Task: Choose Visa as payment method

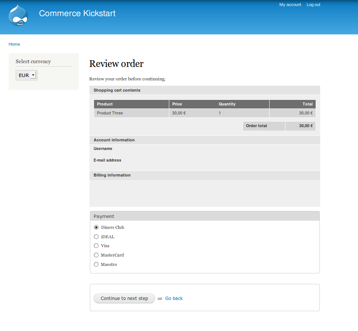Action: [96, 246]
